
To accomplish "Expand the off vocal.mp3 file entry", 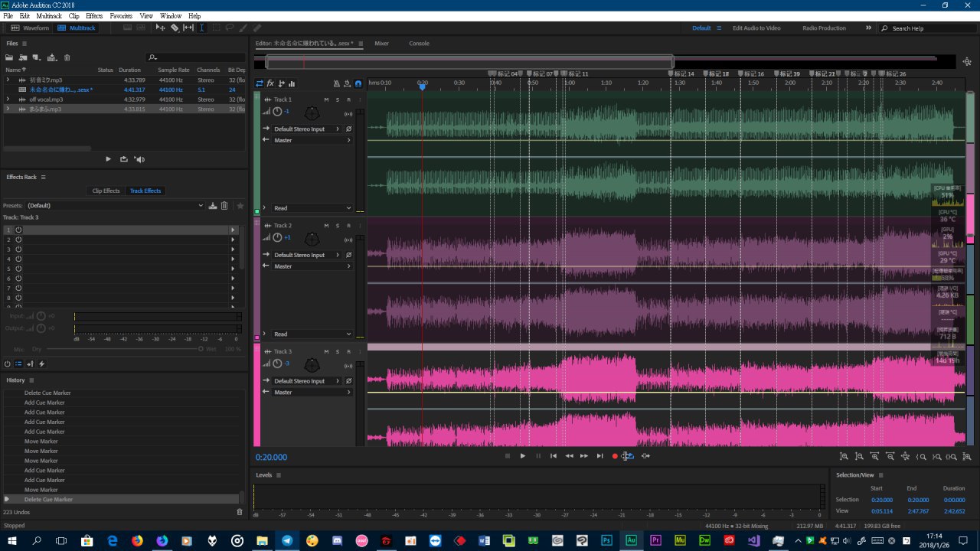I will click(x=8, y=99).
